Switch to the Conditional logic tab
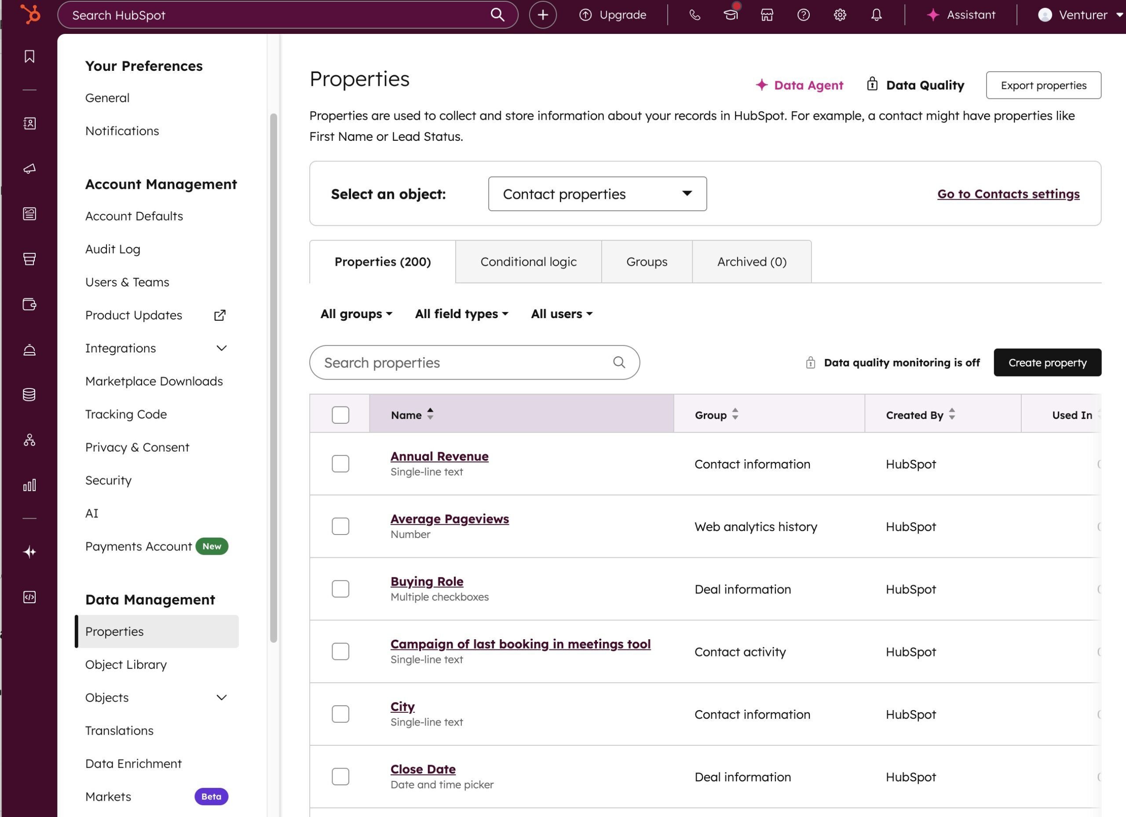Screen dimensions: 1126x817 click(528, 262)
